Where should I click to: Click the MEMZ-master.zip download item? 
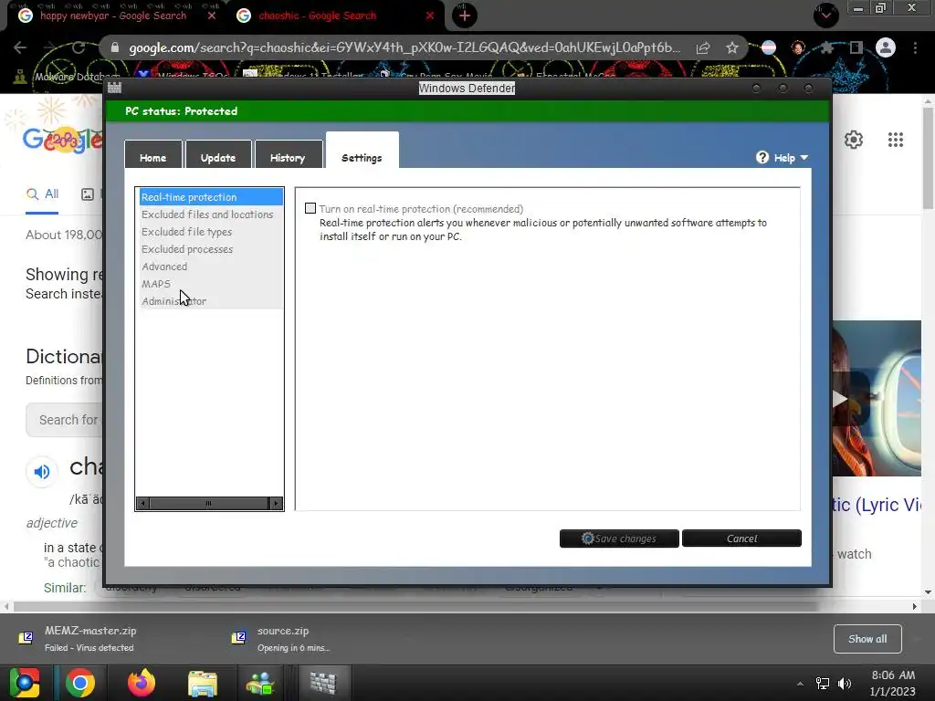(x=89, y=638)
